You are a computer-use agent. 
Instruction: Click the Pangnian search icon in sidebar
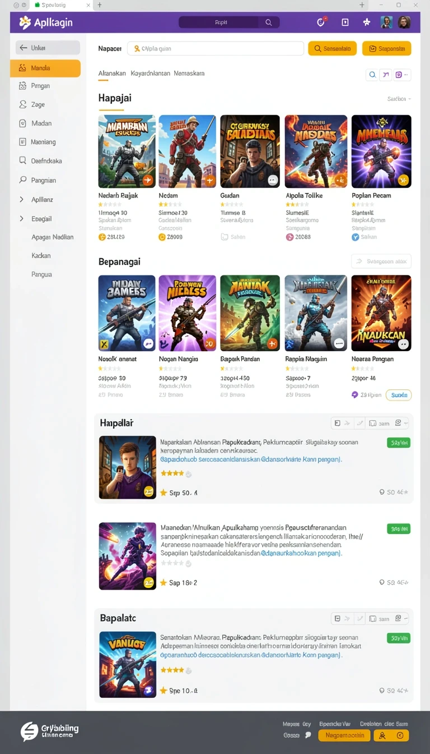pos(22,180)
